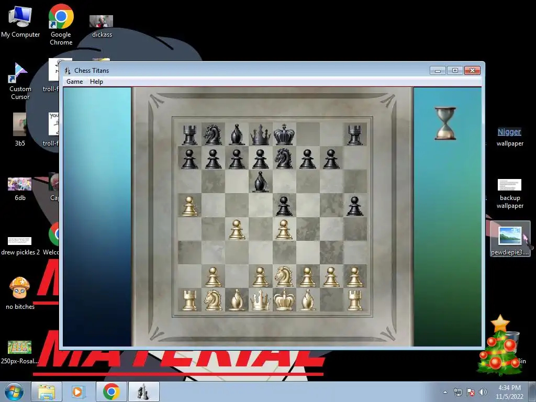The height and width of the screenshot is (402, 536).
Task: Open the taskbar clock showing 4:34 PM
Action: coord(509,392)
